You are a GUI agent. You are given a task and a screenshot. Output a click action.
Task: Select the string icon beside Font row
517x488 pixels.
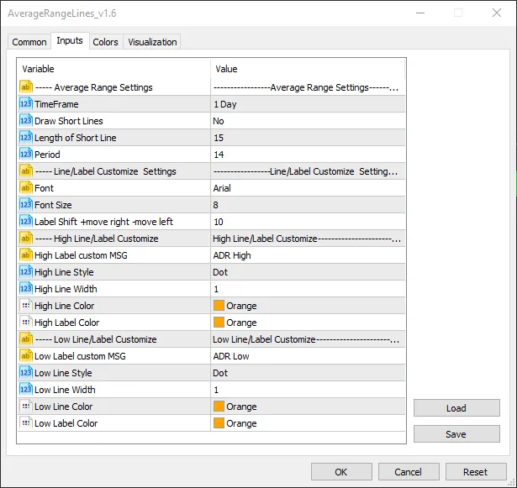click(x=26, y=188)
